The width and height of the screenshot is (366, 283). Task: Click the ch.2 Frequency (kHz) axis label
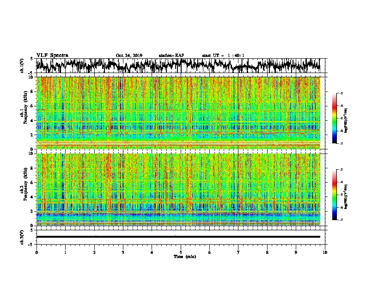tap(24, 184)
